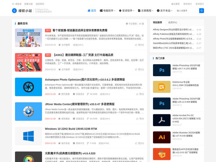This screenshot has height=162, width=216.
Task: Switch to the 特别推荐 tab
Action: click(157, 22)
